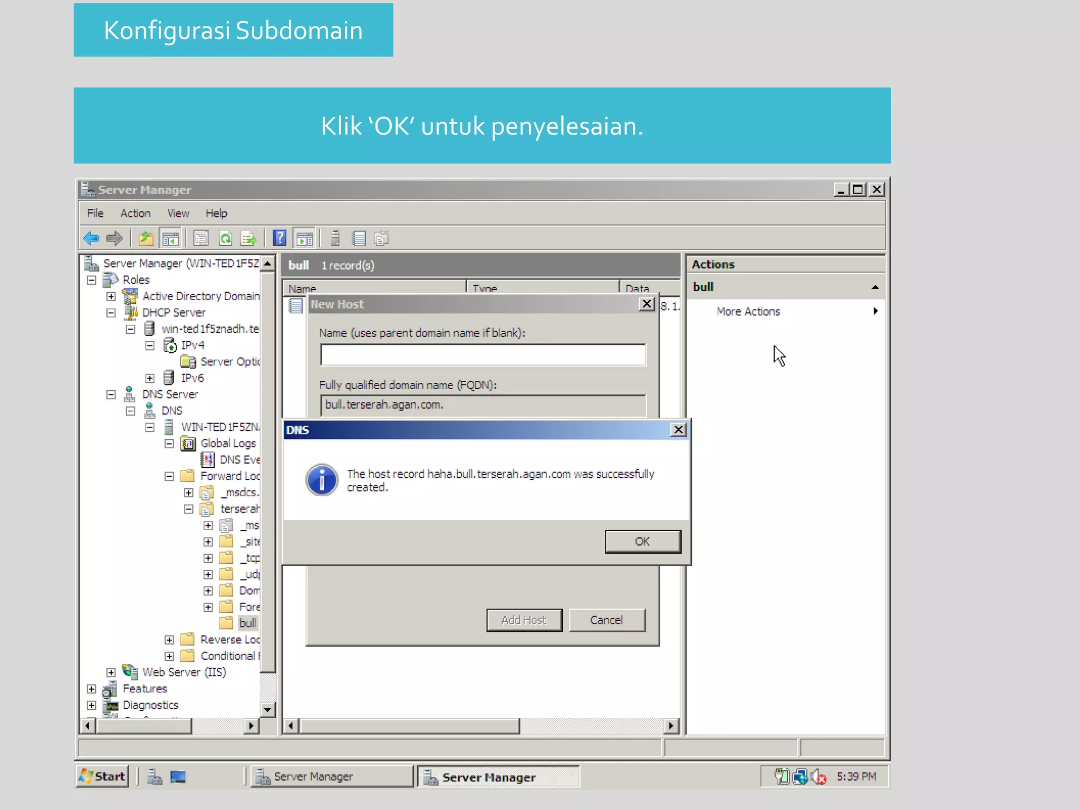Click the Name column header
This screenshot has height=810, width=1080.
(375, 288)
